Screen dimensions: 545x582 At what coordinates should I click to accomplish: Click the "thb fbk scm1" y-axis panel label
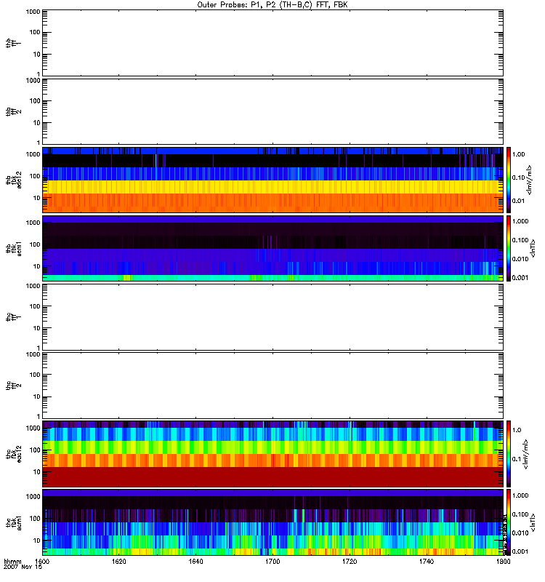point(13,248)
